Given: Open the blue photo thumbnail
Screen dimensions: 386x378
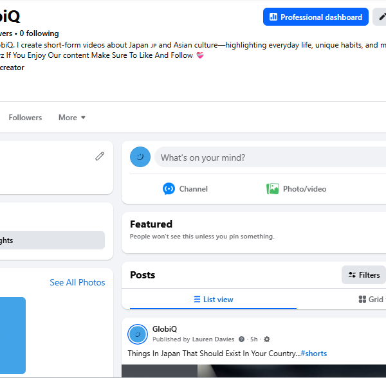Looking at the screenshot, I should coord(13,336).
